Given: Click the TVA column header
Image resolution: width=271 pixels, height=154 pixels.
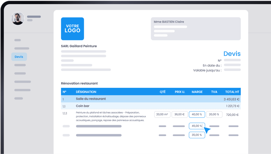Looking at the screenshot, I should click(x=214, y=92).
